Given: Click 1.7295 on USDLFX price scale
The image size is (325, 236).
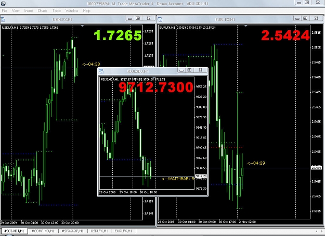Looking at the screenshot, I should coord(149,31).
